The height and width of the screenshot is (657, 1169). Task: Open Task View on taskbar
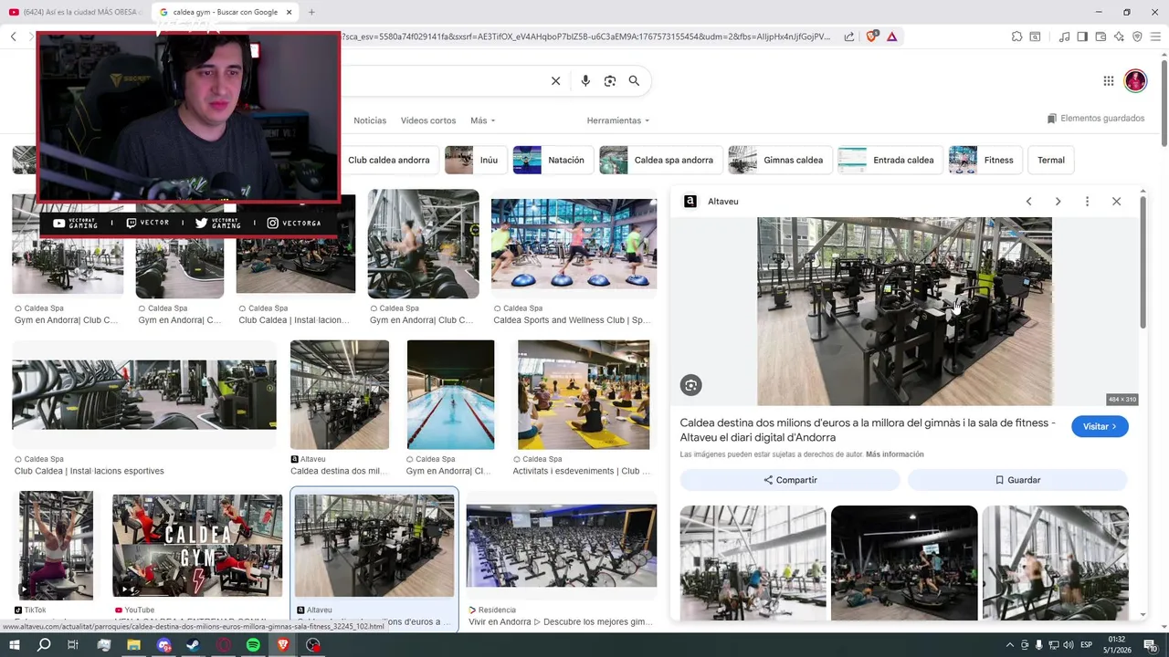[x=73, y=645]
